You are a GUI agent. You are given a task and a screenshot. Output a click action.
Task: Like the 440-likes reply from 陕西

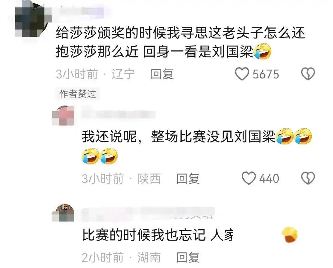coord(249,178)
